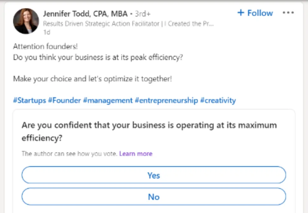
Task: Vote Yes on the poll
Action: point(154,175)
